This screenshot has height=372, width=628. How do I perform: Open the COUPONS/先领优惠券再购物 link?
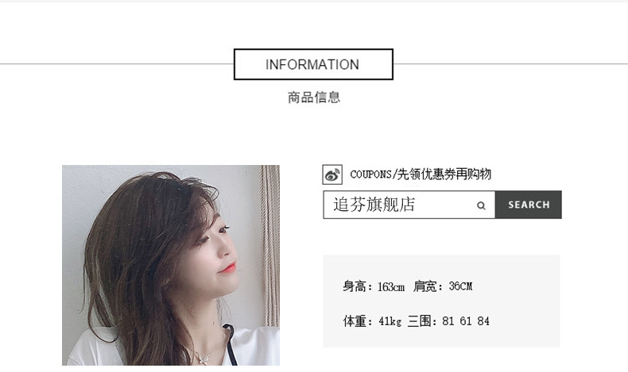tap(421, 174)
